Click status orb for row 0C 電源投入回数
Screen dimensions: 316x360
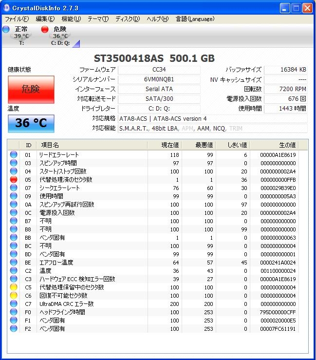(x=14, y=212)
